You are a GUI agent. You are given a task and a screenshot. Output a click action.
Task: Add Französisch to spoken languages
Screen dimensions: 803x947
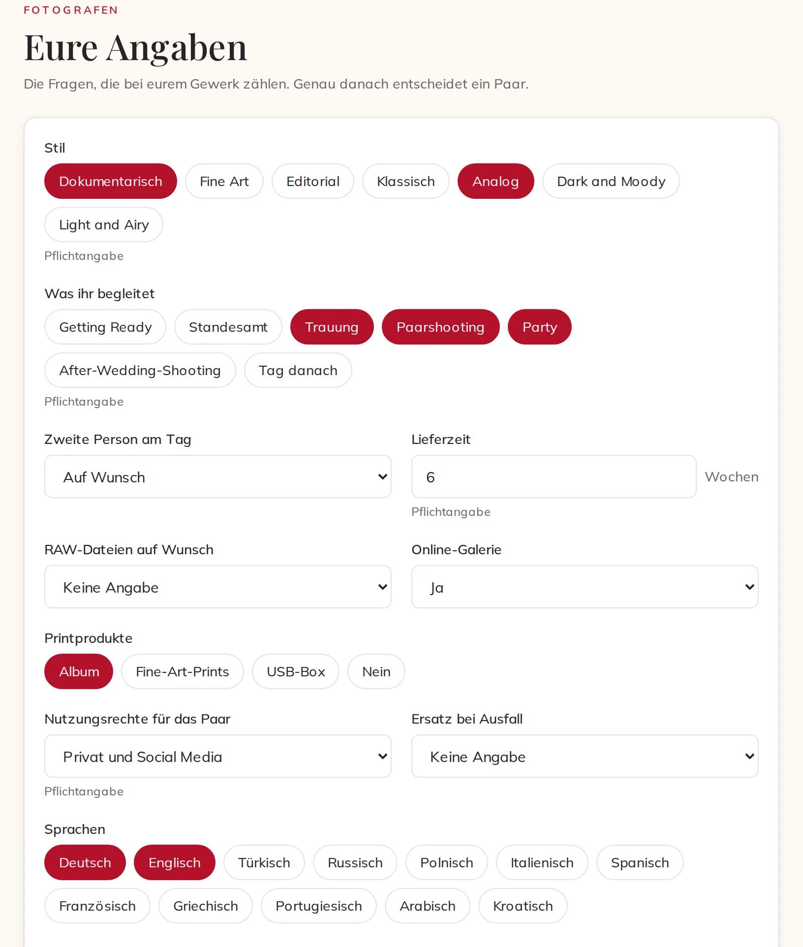point(97,906)
